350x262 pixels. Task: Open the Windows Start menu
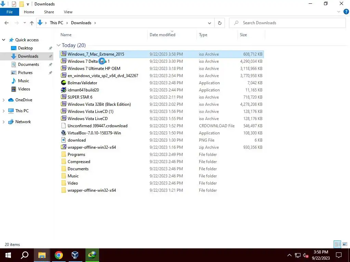point(8,255)
